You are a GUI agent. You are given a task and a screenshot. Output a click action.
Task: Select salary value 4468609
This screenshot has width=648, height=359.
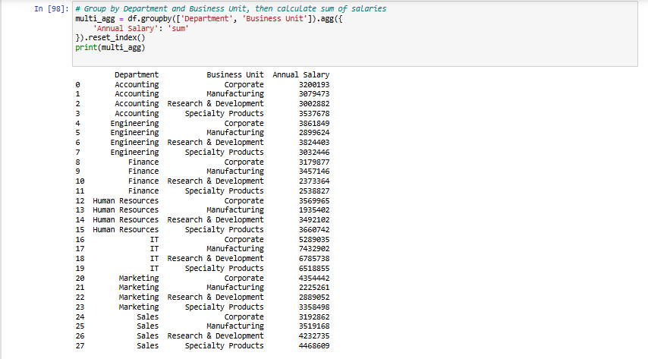[x=314, y=346]
